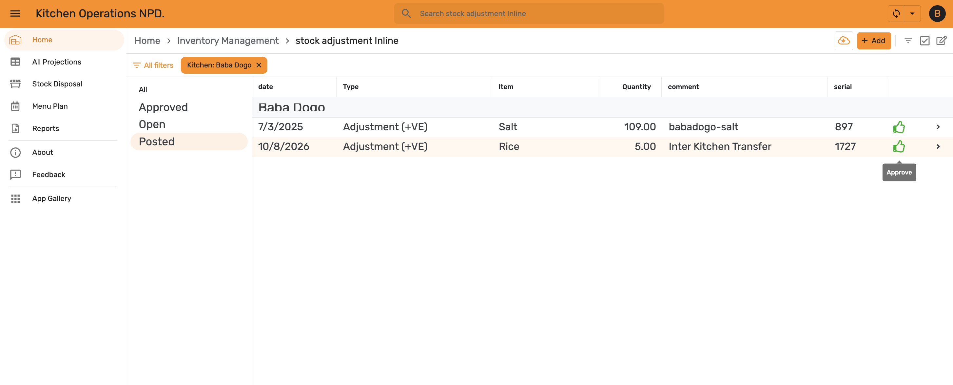Open App Gallery in sidebar

[x=64, y=198]
